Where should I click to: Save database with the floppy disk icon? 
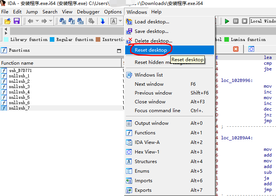click(x=16, y=21)
